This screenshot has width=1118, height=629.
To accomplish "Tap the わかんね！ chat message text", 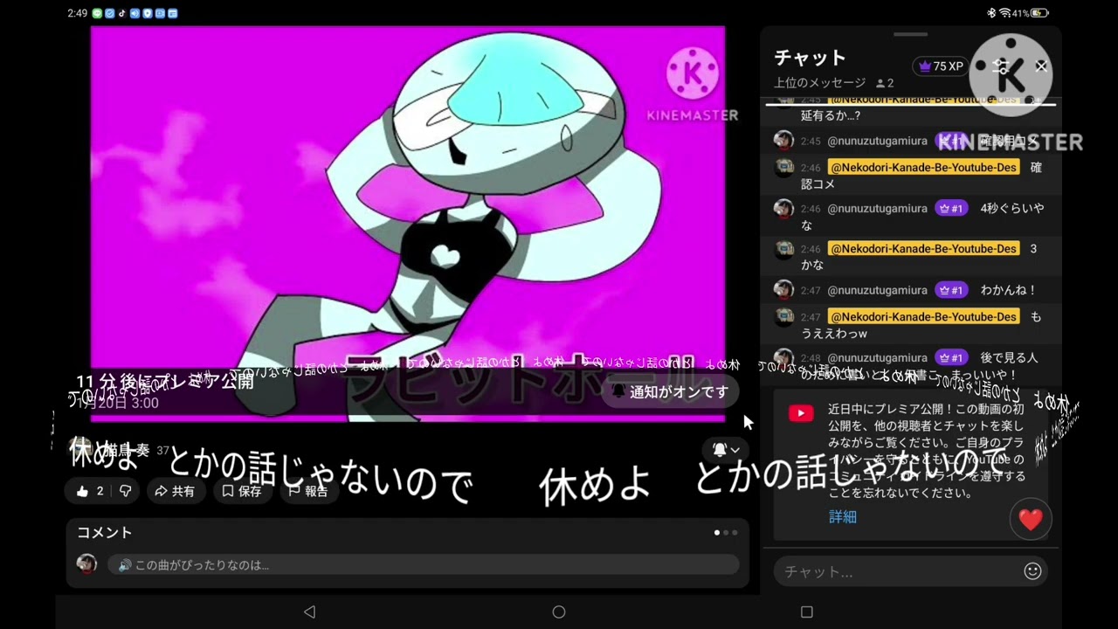I will (1008, 289).
